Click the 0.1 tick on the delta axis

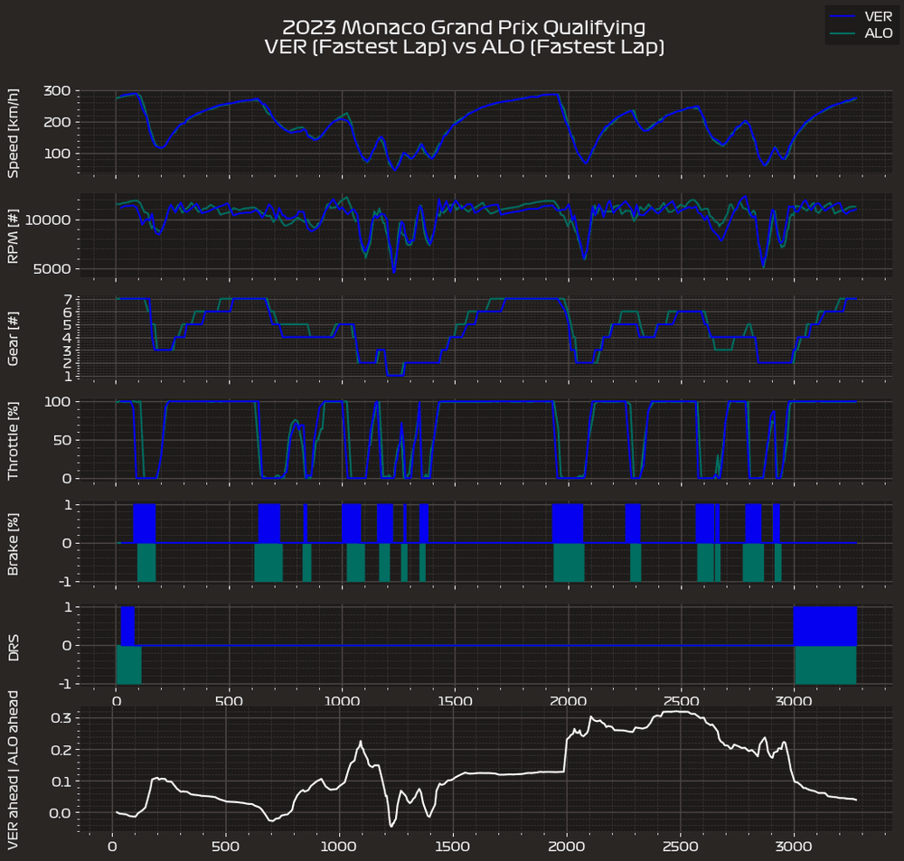61,781
